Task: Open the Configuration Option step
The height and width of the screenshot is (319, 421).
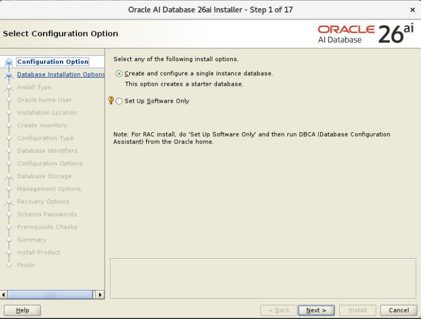Action: tap(53, 62)
